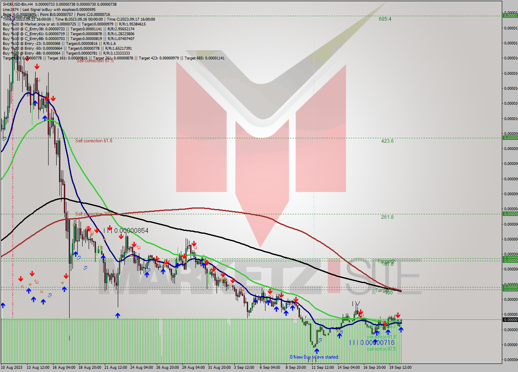Select the Fibonacci 423.6 level label
This screenshot has height=372, width=518.
click(387, 141)
